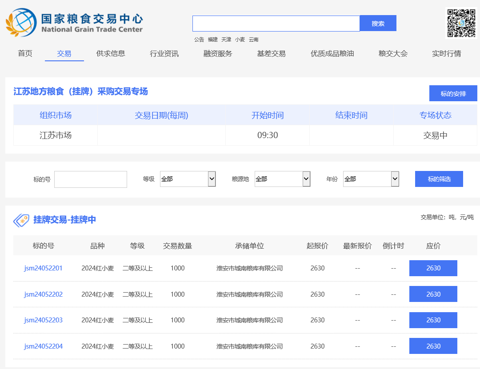Viewport: 480px width, 369px height.
Task: Expand the 粮源地 dropdown
Action: tap(282, 179)
